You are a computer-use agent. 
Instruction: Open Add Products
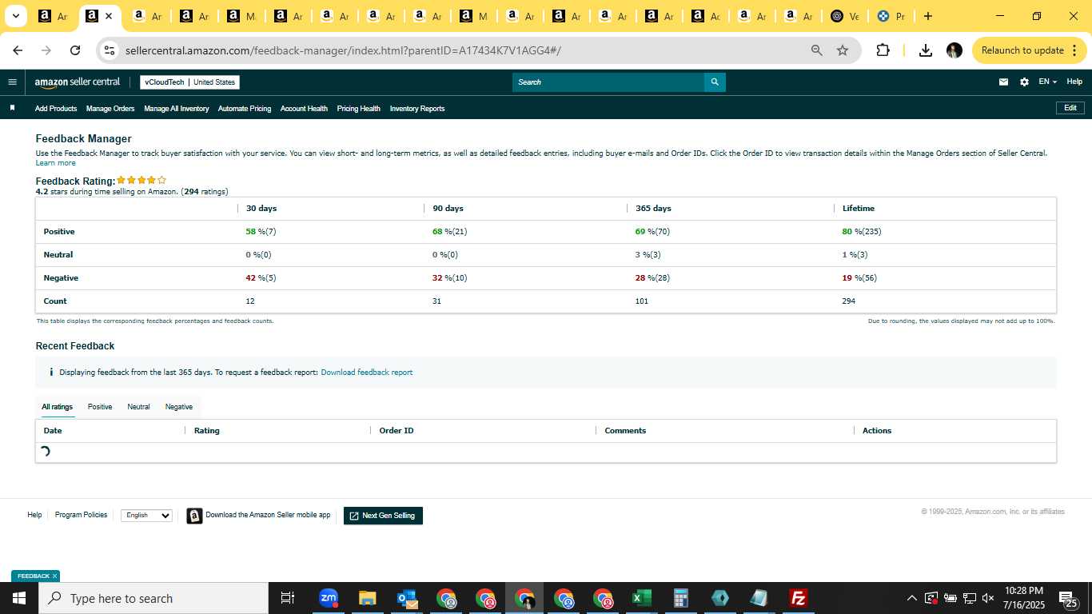coord(56,109)
